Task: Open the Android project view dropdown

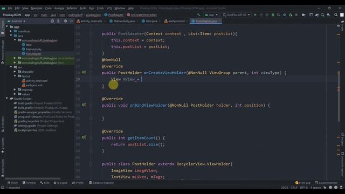Action: click(x=17, y=21)
